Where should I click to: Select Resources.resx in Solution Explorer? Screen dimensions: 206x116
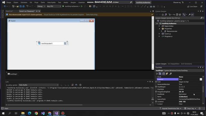point(172,31)
